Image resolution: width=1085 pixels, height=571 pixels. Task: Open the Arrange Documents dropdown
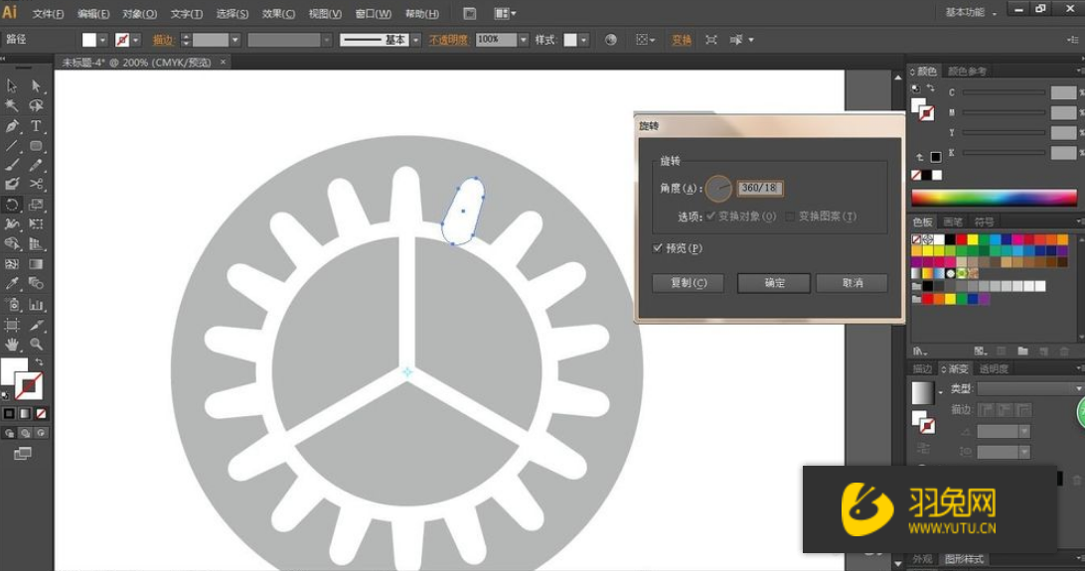point(505,13)
